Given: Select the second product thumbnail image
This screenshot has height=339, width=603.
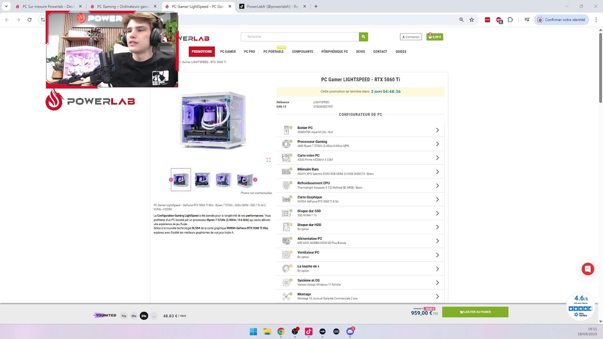Looking at the screenshot, I should click(203, 179).
